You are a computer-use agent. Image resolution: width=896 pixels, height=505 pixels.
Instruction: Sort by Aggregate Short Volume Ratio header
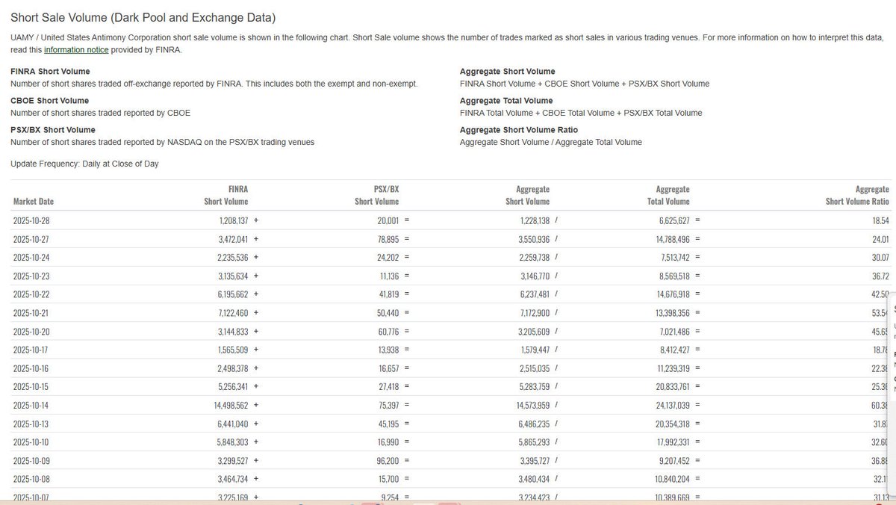pos(857,196)
